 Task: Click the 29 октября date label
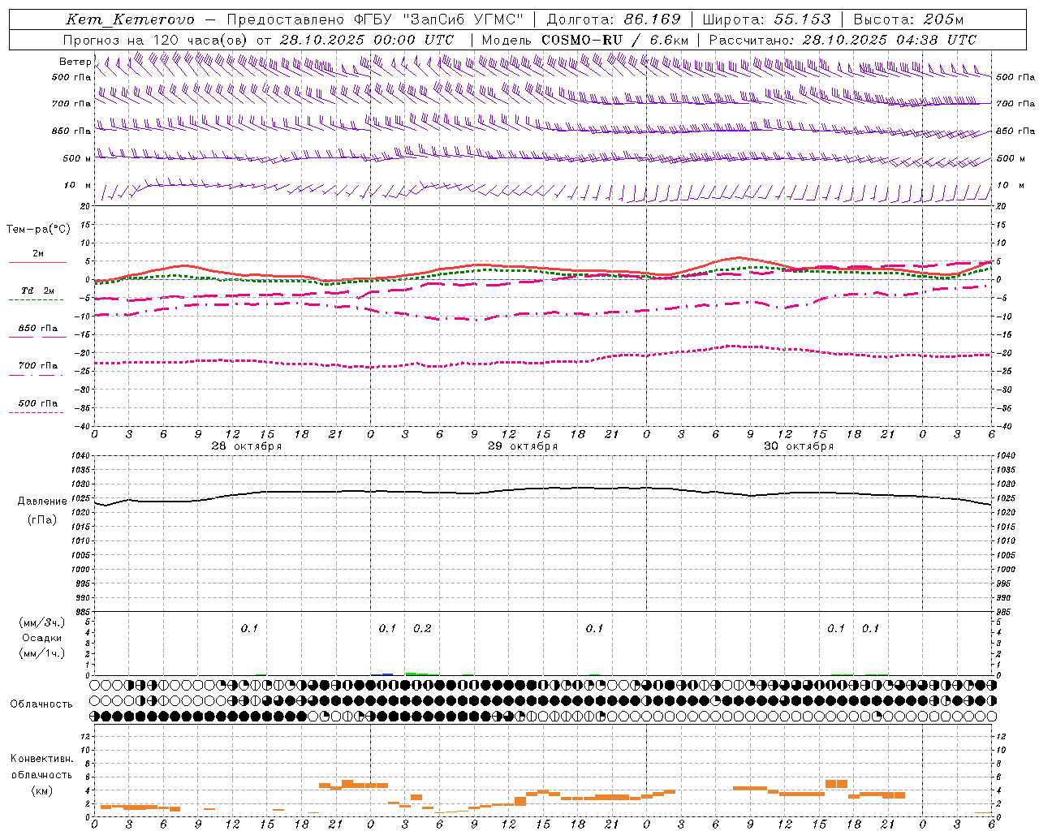[523, 446]
